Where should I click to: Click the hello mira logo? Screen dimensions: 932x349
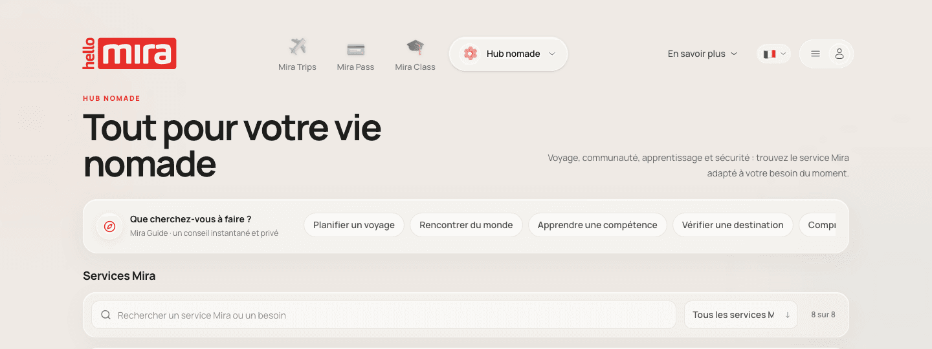pos(129,54)
